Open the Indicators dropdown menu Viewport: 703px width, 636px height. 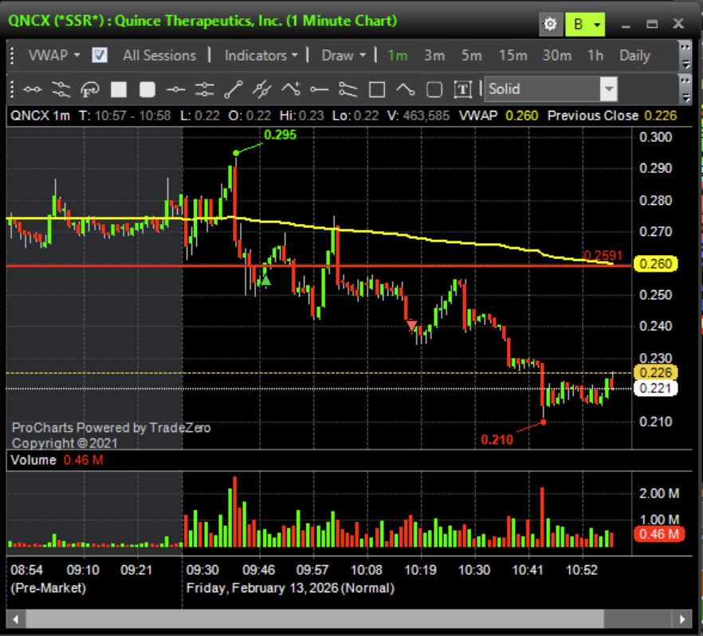point(261,55)
